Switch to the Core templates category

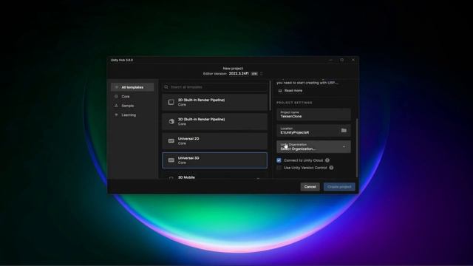coord(126,97)
